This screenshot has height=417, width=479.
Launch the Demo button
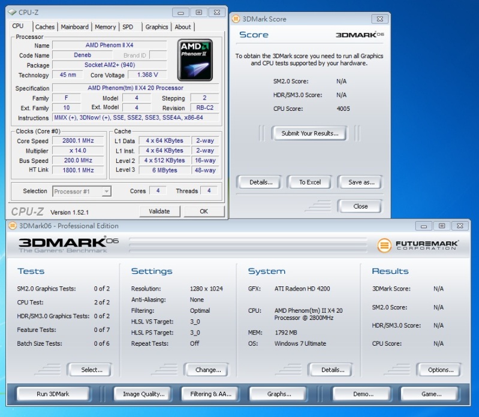coord(363,394)
